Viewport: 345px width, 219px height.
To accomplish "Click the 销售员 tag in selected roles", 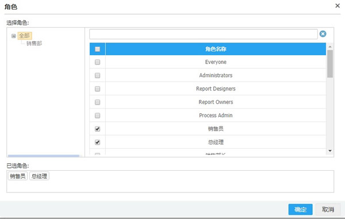I will click(18, 176).
